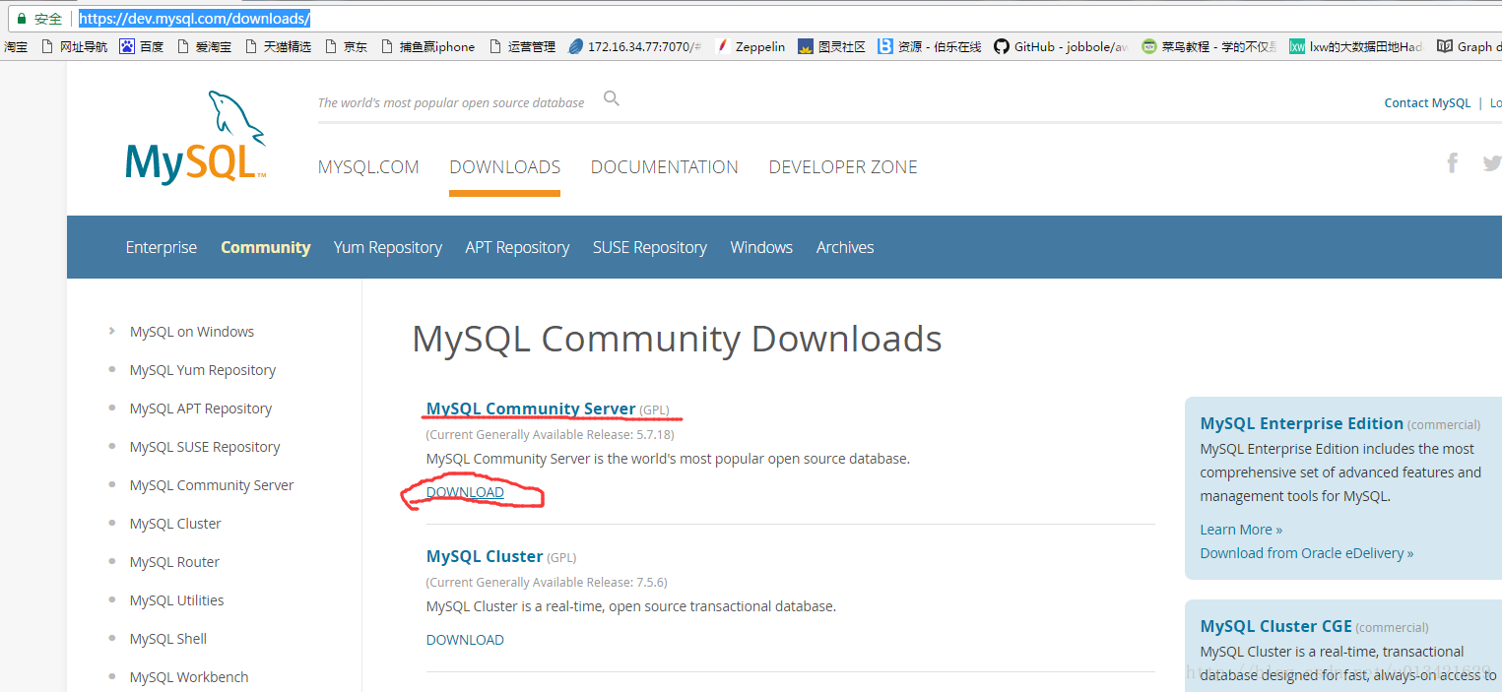Switch to the Windows tab

(x=761, y=247)
